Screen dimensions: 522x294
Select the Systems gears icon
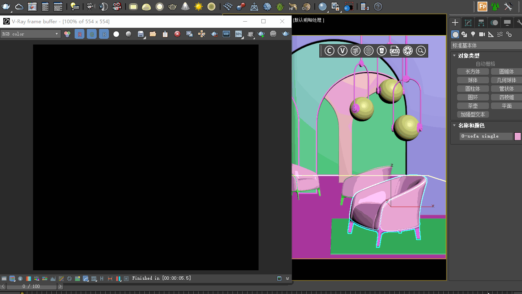point(509,34)
